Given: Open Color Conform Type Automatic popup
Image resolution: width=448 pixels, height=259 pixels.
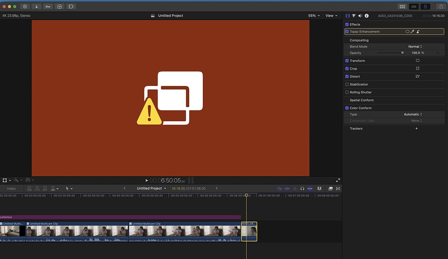Looking at the screenshot, I should 413,114.
